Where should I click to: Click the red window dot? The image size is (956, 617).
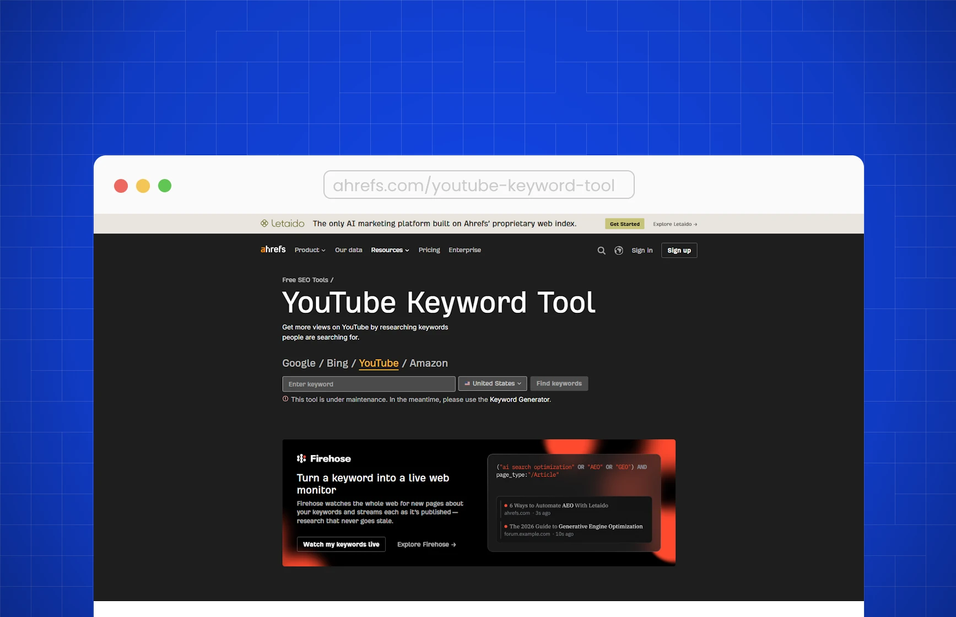click(121, 186)
